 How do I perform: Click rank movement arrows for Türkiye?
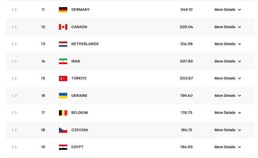coord(14,79)
